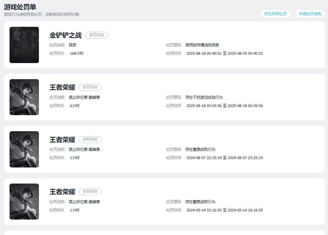
Task: Click the 处罚结束 badge on the 6小时 王者荣耀 card
Action: coord(90,87)
